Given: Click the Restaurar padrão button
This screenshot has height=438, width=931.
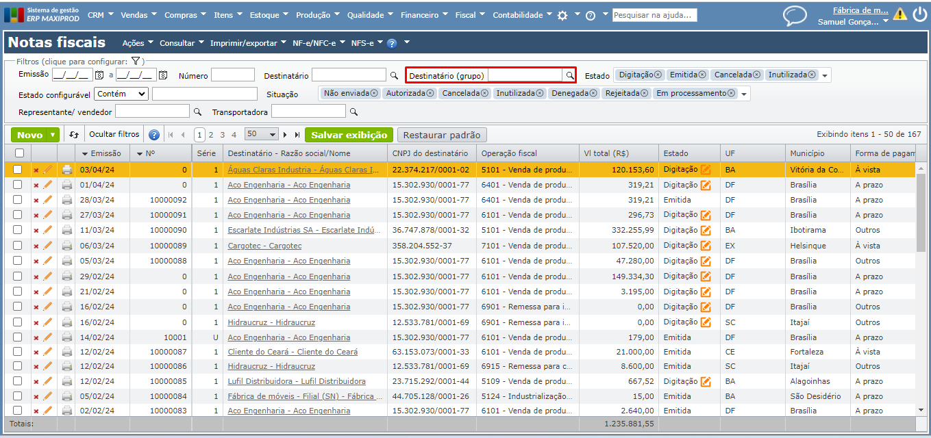Looking at the screenshot, I should point(442,135).
